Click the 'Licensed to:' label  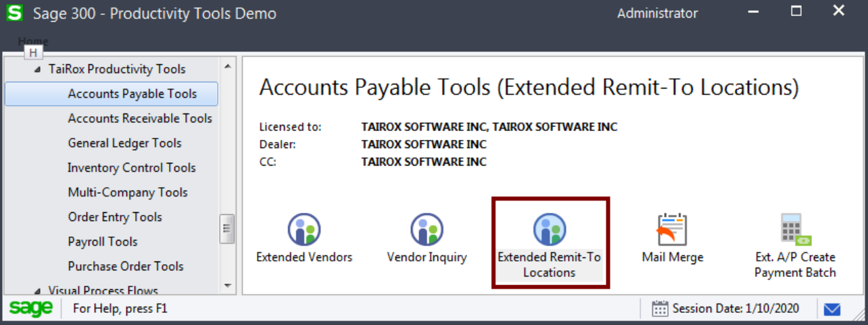(290, 127)
